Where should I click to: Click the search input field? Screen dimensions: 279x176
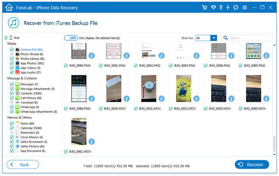tap(247, 38)
